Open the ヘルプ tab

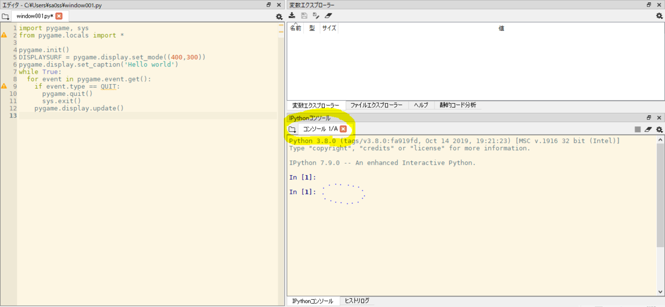pyautogui.click(x=421, y=105)
